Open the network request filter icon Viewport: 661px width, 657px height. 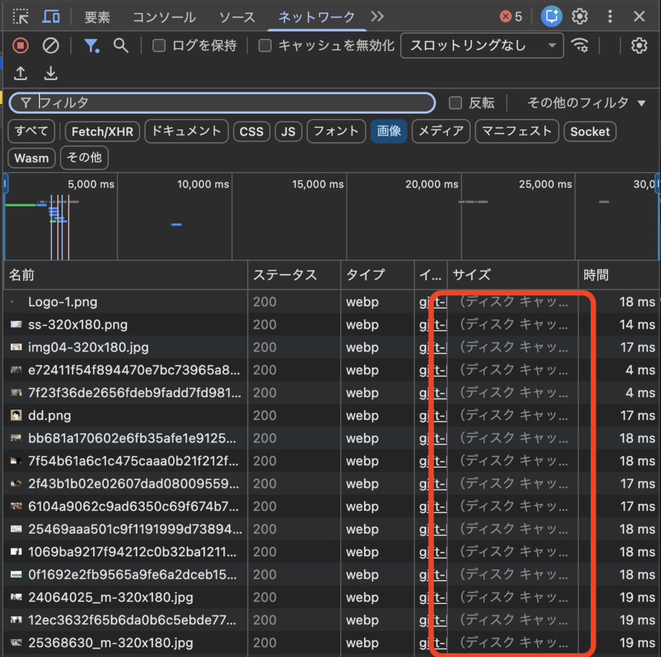click(x=92, y=45)
